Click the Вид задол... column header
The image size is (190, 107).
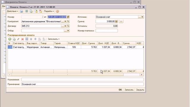pyautogui.click(x=33, y=43)
